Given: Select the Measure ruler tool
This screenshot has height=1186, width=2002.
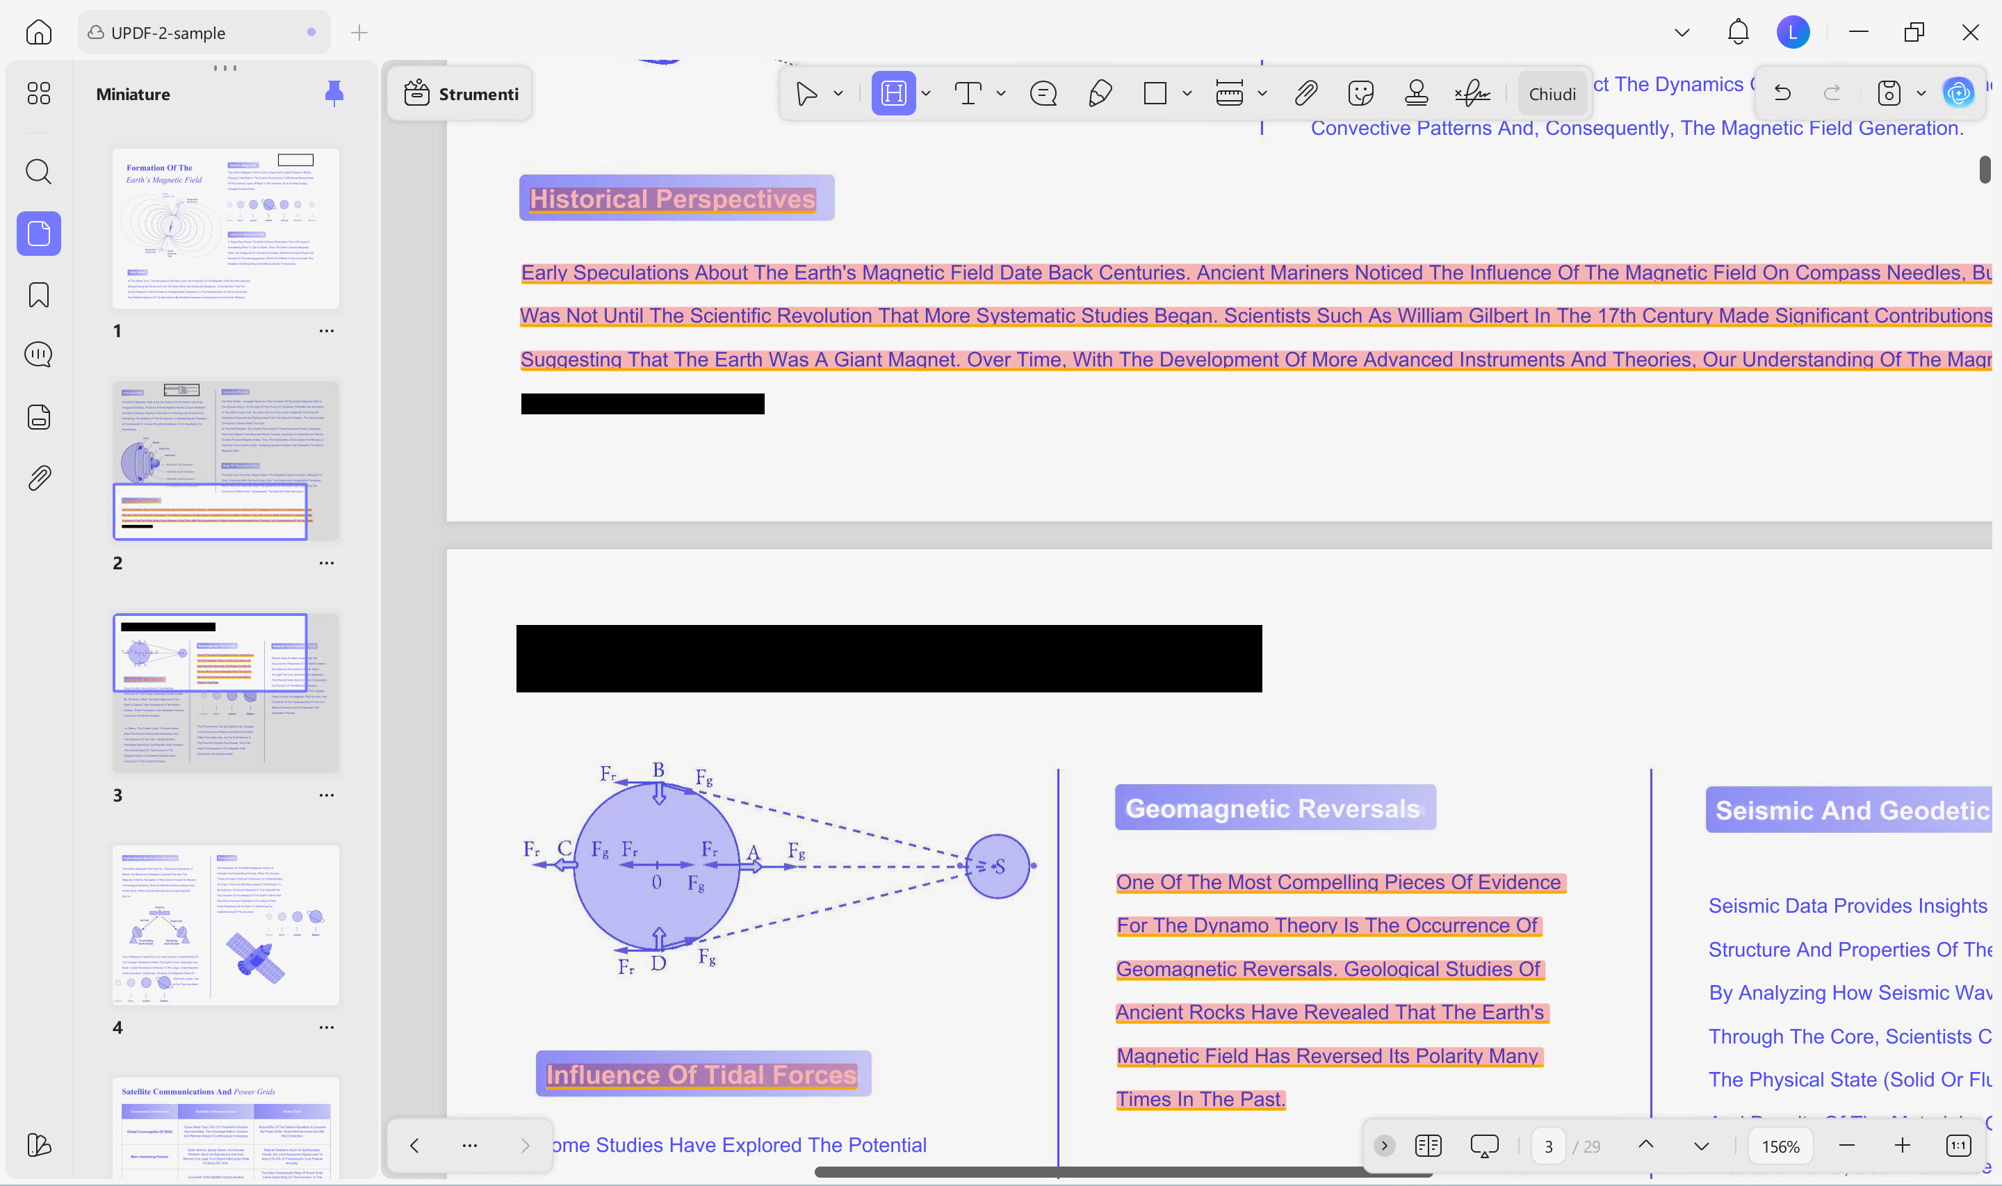Looking at the screenshot, I should tap(1230, 92).
